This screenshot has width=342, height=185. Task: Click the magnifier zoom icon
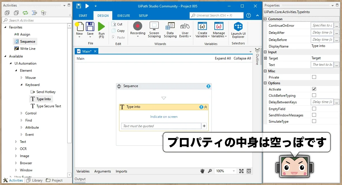coord(210,171)
